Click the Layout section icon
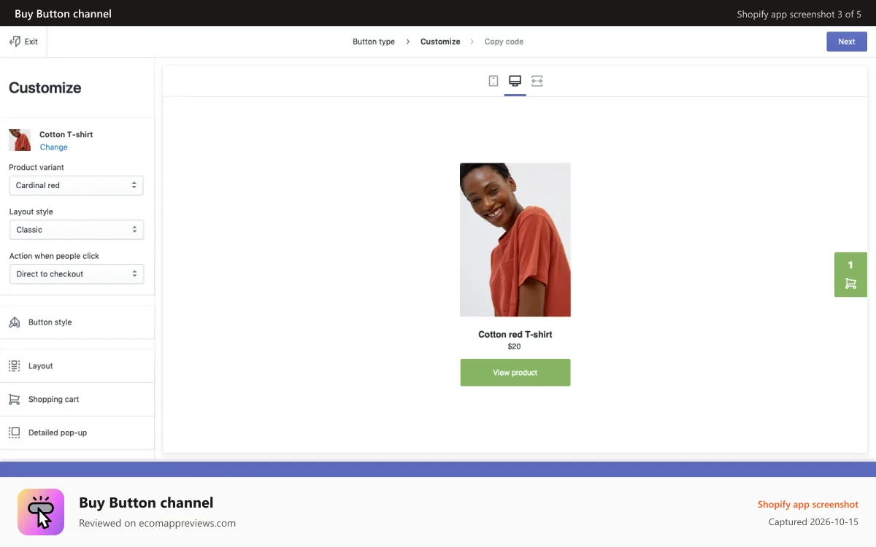The image size is (876, 547). click(14, 366)
